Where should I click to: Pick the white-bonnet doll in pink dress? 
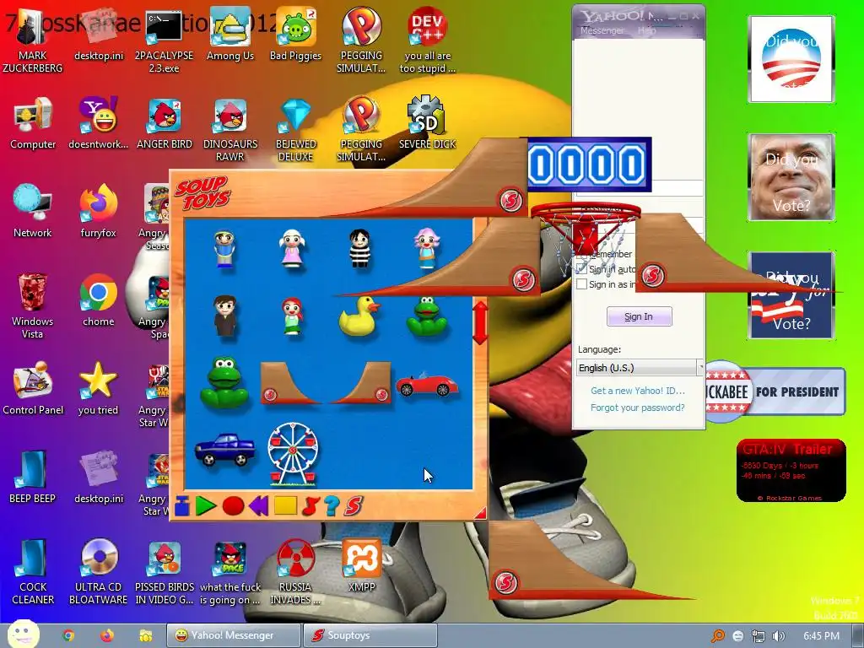click(292, 249)
